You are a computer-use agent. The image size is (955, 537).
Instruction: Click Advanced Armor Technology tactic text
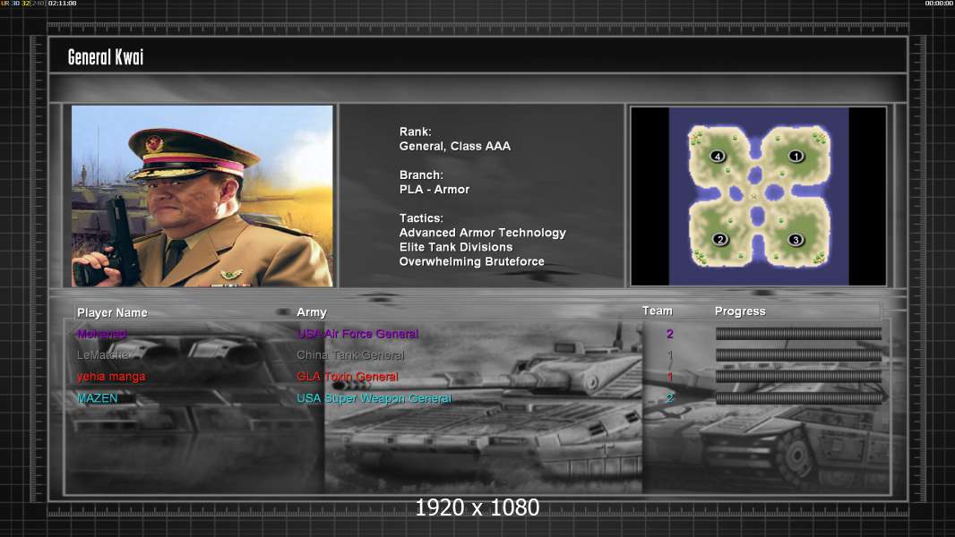pyautogui.click(x=482, y=233)
